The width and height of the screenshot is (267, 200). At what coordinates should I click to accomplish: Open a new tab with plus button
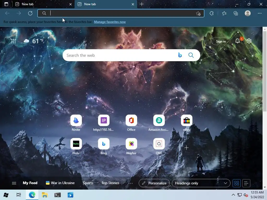click(x=142, y=4)
